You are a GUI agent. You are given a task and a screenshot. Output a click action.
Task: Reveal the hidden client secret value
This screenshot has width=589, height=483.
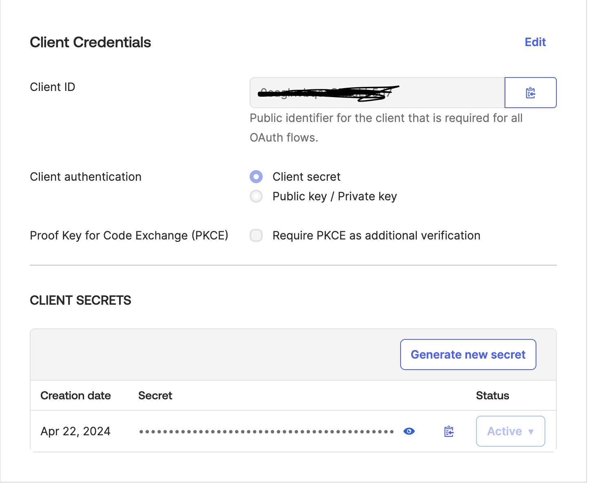pyautogui.click(x=409, y=431)
